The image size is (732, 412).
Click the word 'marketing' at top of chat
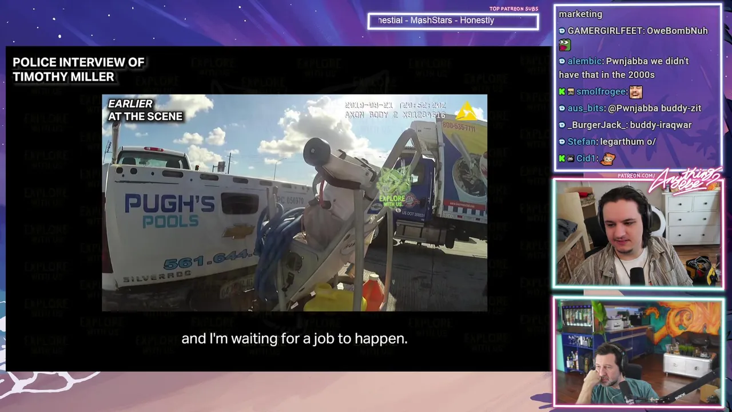click(580, 14)
